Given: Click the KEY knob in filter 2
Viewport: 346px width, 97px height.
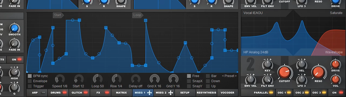Looking at the screenshot, I should [267, 64].
